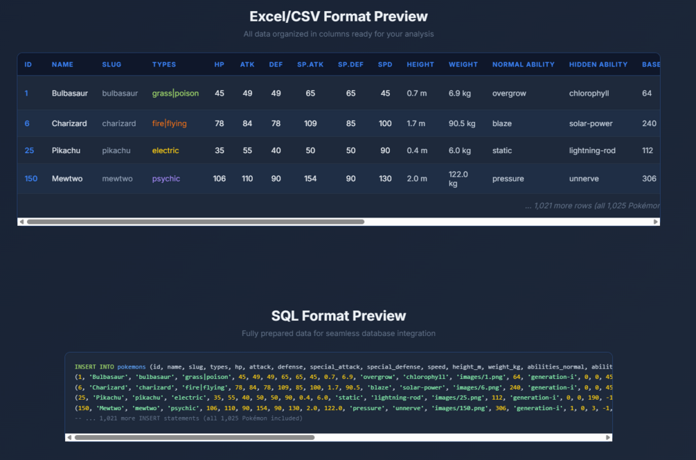Click the mewtwo slug cell
Image resolution: width=696 pixels, height=460 pixels.
[x=117, y=179]
